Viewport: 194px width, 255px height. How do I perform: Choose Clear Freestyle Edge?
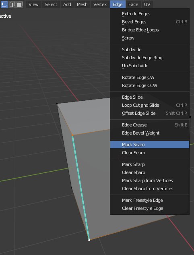pos(150,208)
